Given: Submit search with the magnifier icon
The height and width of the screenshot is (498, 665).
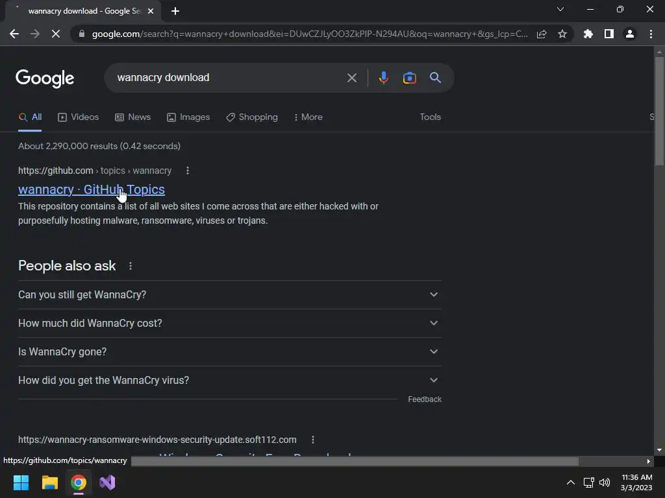Looking at the screenshot, I should click(435, 78).
